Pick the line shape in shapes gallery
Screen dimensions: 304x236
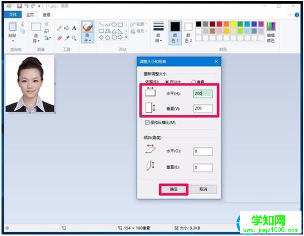101,25
